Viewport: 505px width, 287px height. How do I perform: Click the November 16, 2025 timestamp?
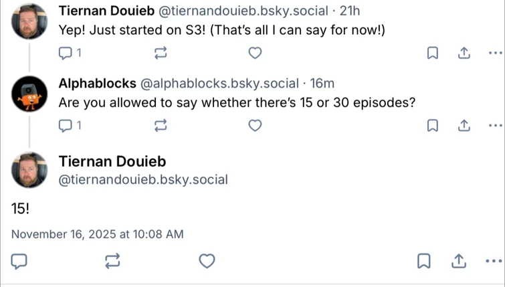tap(98, 234)
